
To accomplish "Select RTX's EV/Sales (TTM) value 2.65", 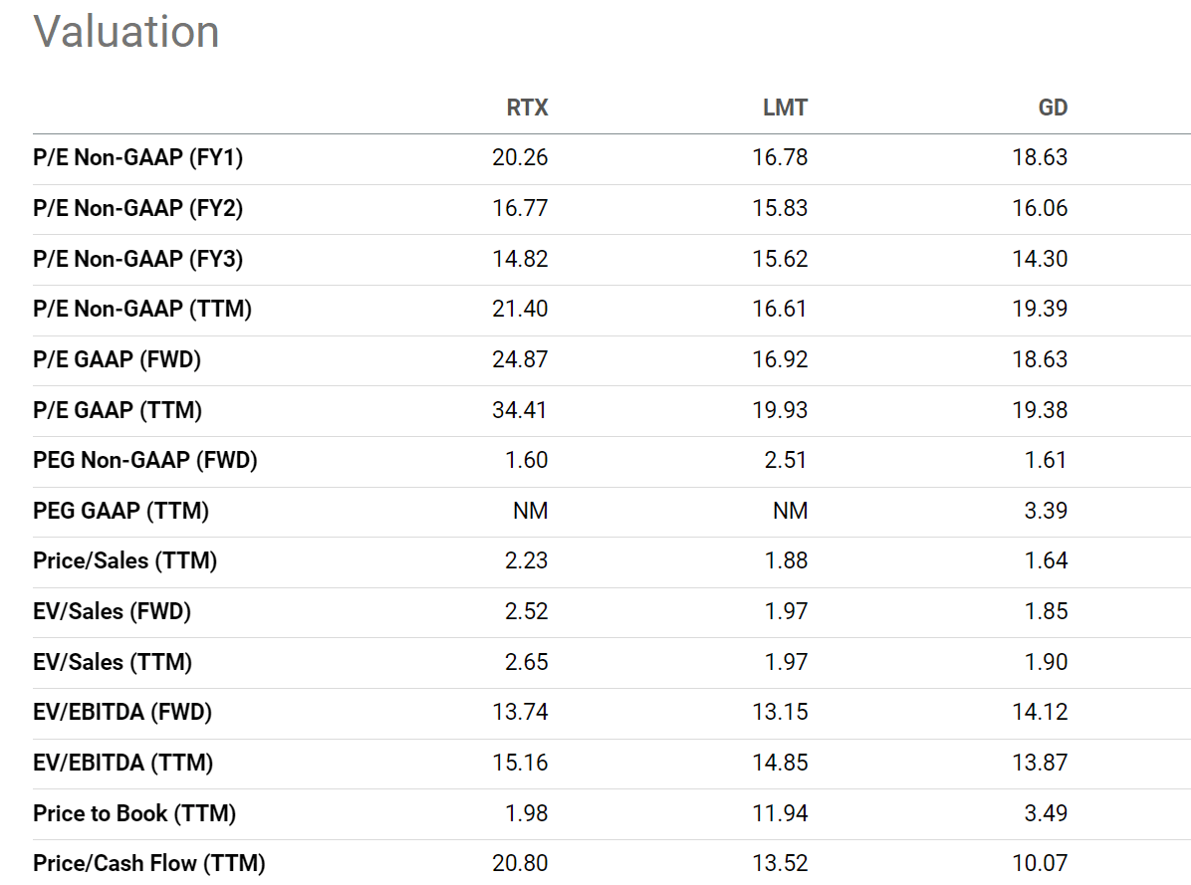I will 526,662.
